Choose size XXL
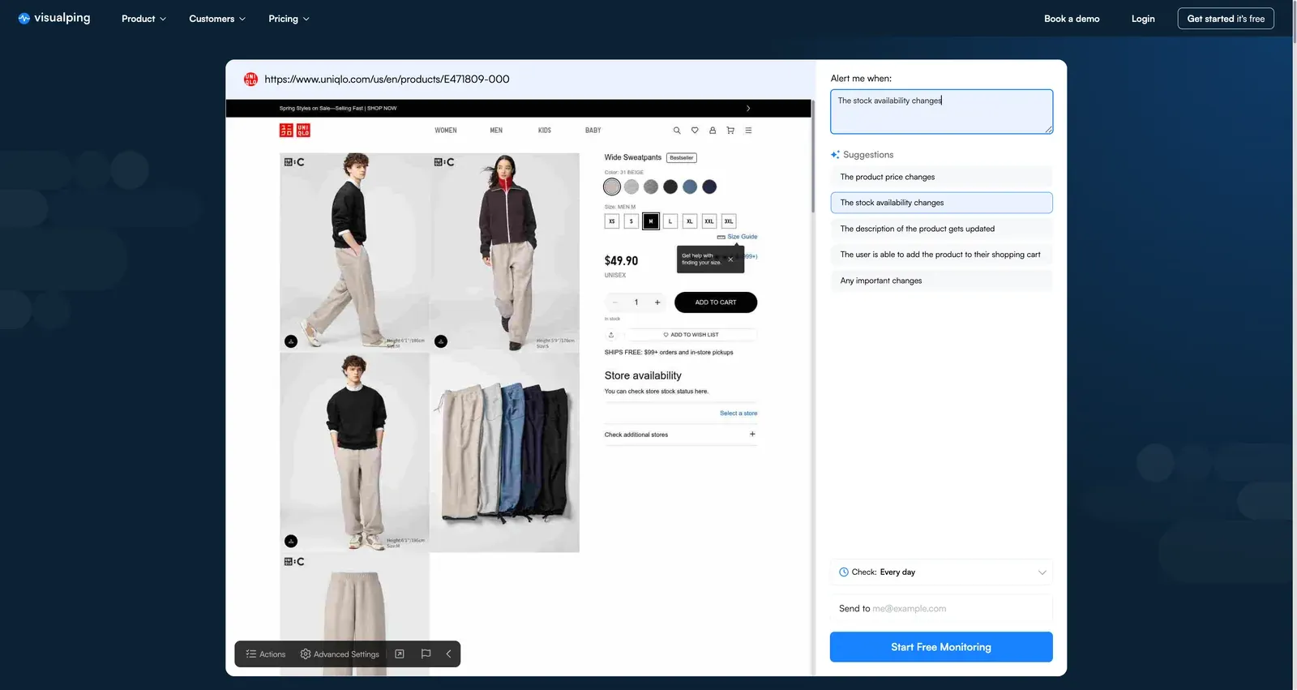Viewport: 1297px width, 690px height. [709, 221]
